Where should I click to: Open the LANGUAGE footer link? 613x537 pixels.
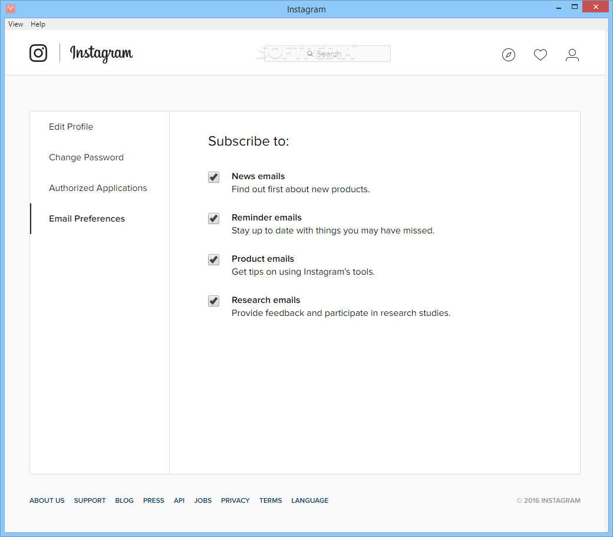(310, 500)
